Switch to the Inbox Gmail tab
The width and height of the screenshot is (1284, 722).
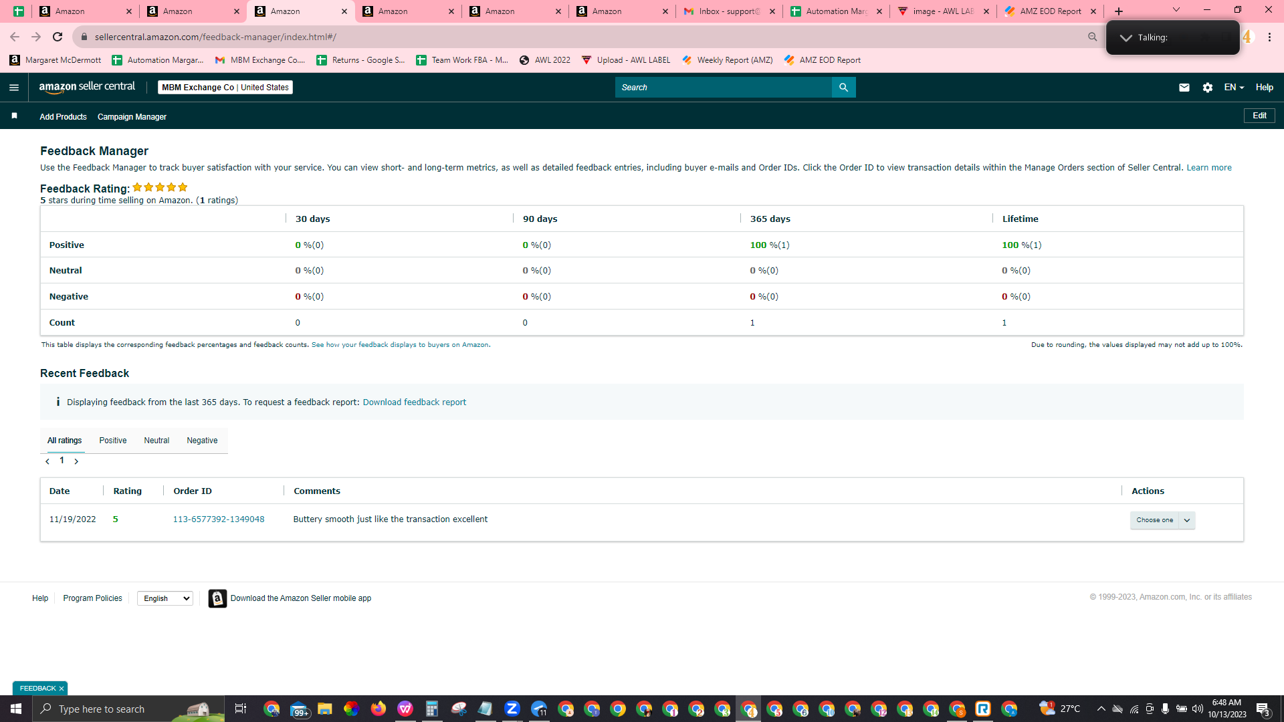729,11
